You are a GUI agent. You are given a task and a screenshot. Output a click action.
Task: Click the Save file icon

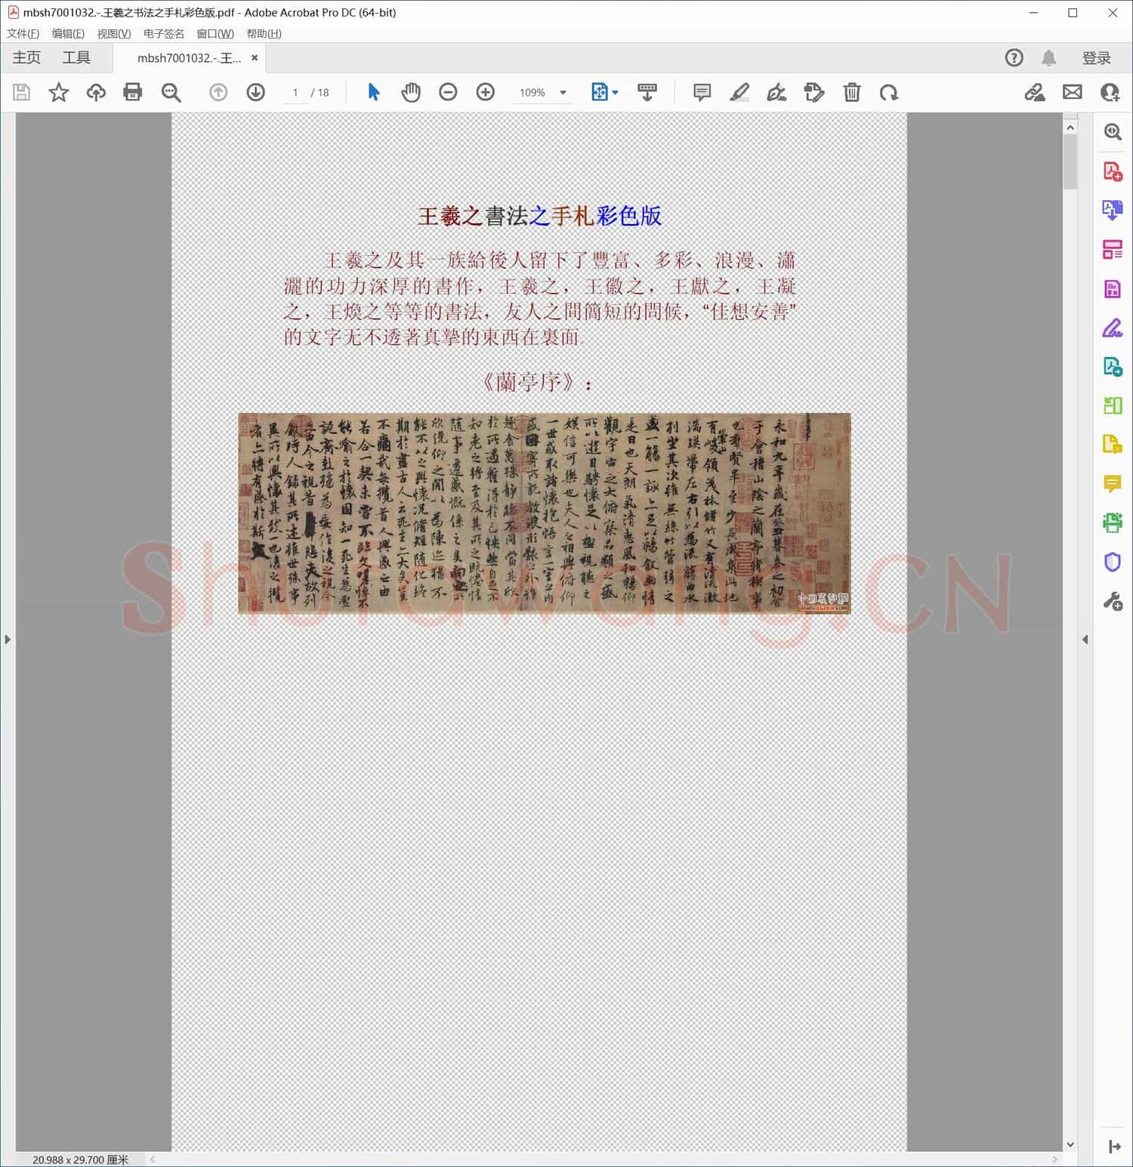(21, 92)
